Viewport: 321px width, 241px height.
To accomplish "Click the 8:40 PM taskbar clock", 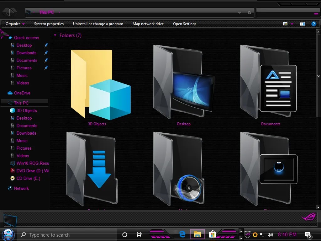I will coord(287,235).
